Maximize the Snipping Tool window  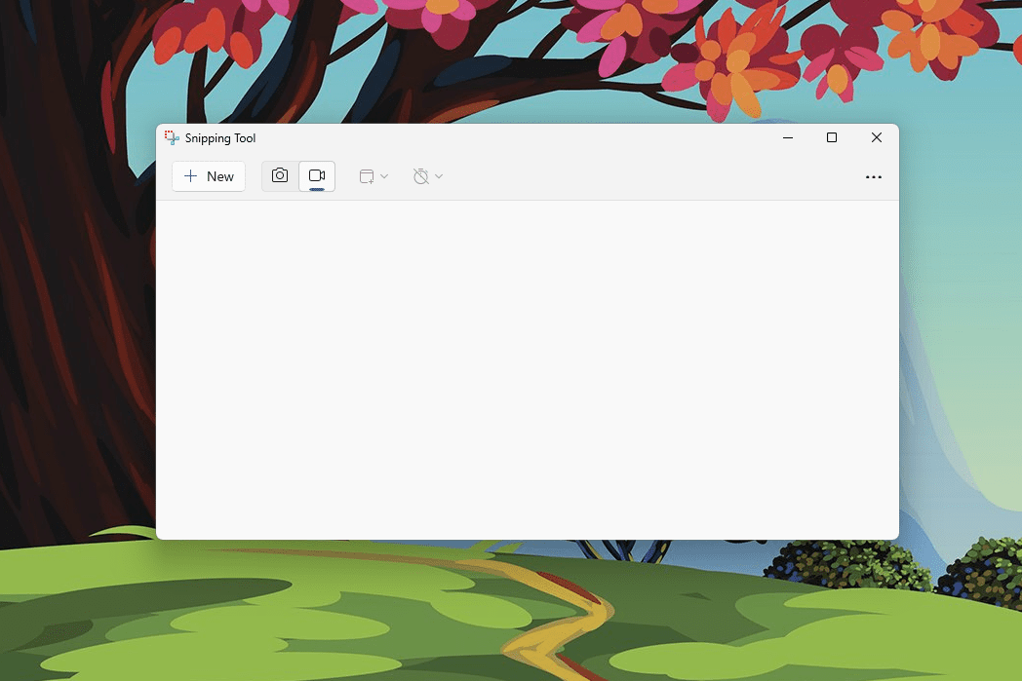tap(832, 138)
